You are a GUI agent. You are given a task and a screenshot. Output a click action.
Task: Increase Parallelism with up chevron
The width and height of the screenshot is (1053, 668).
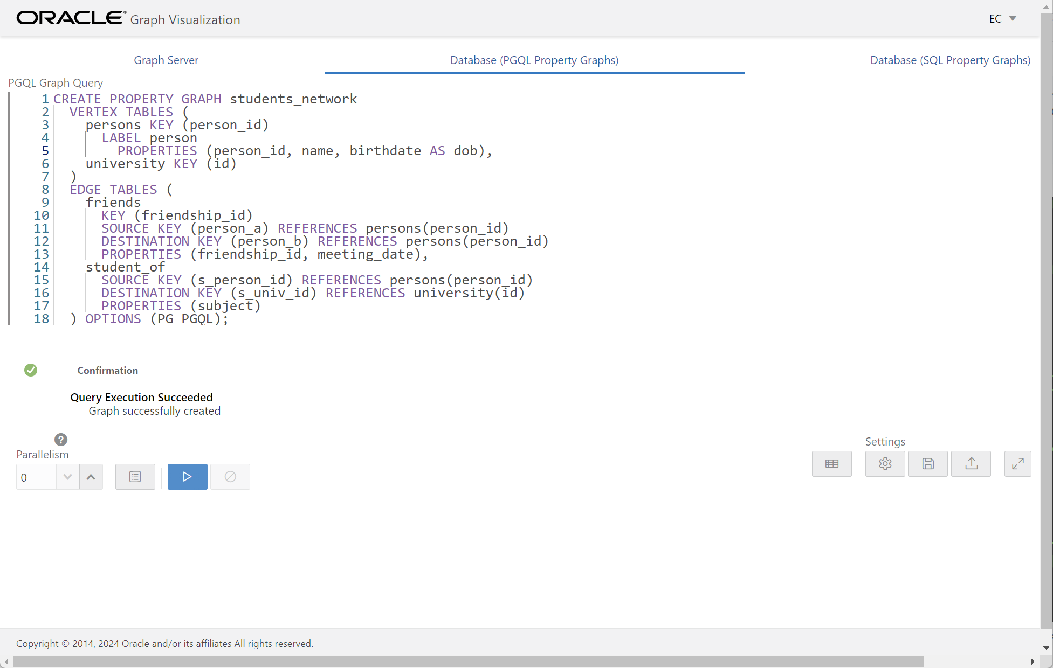[91, 477]
